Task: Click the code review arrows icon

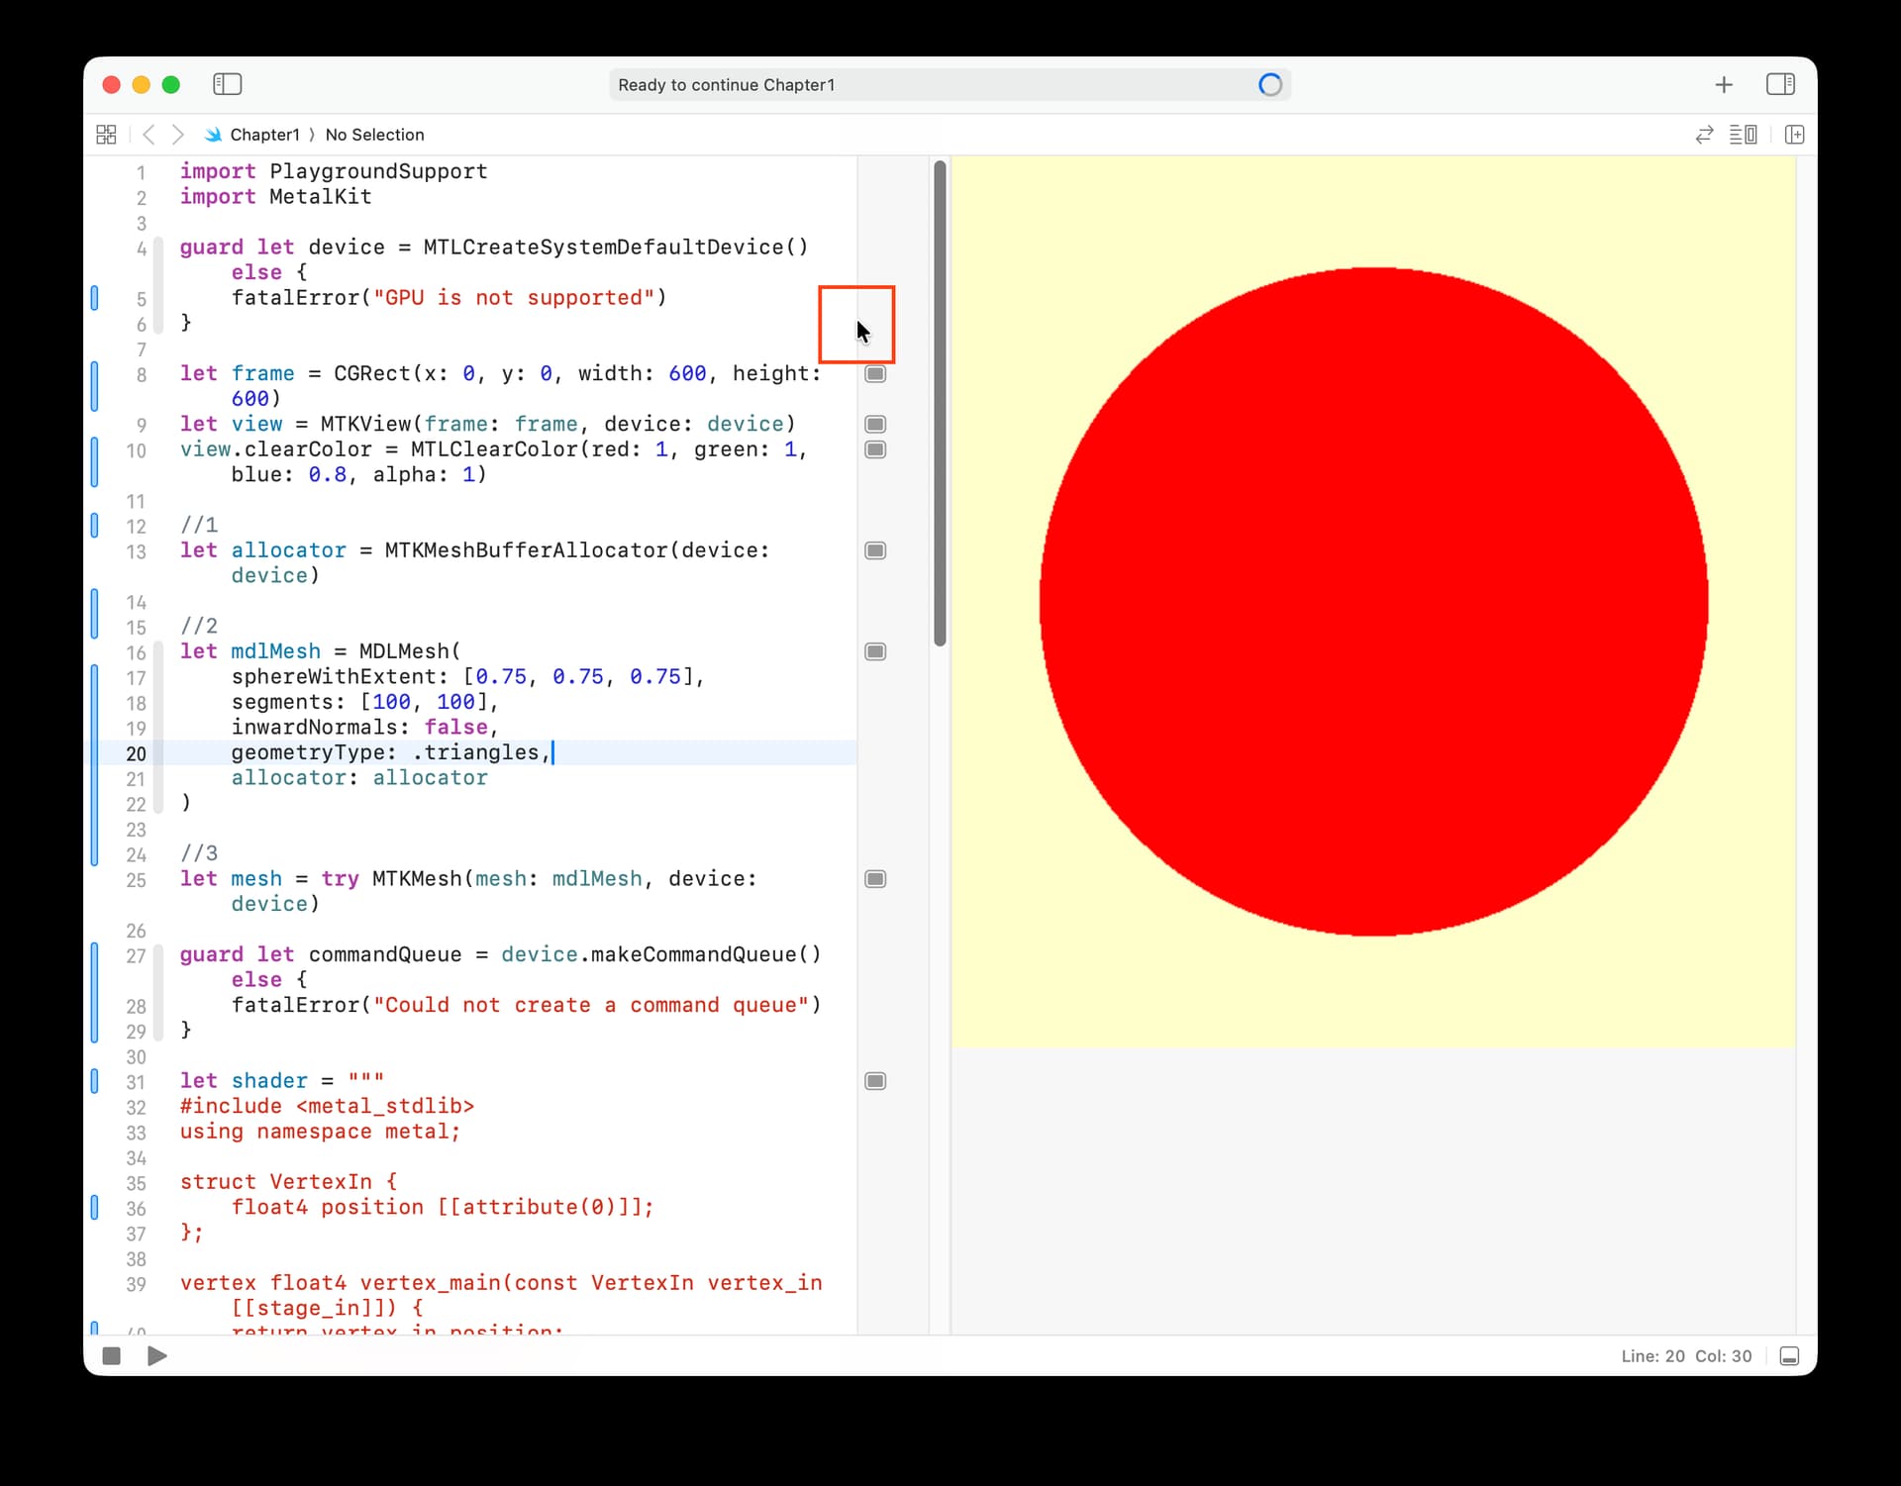Action: (1704, 135)
